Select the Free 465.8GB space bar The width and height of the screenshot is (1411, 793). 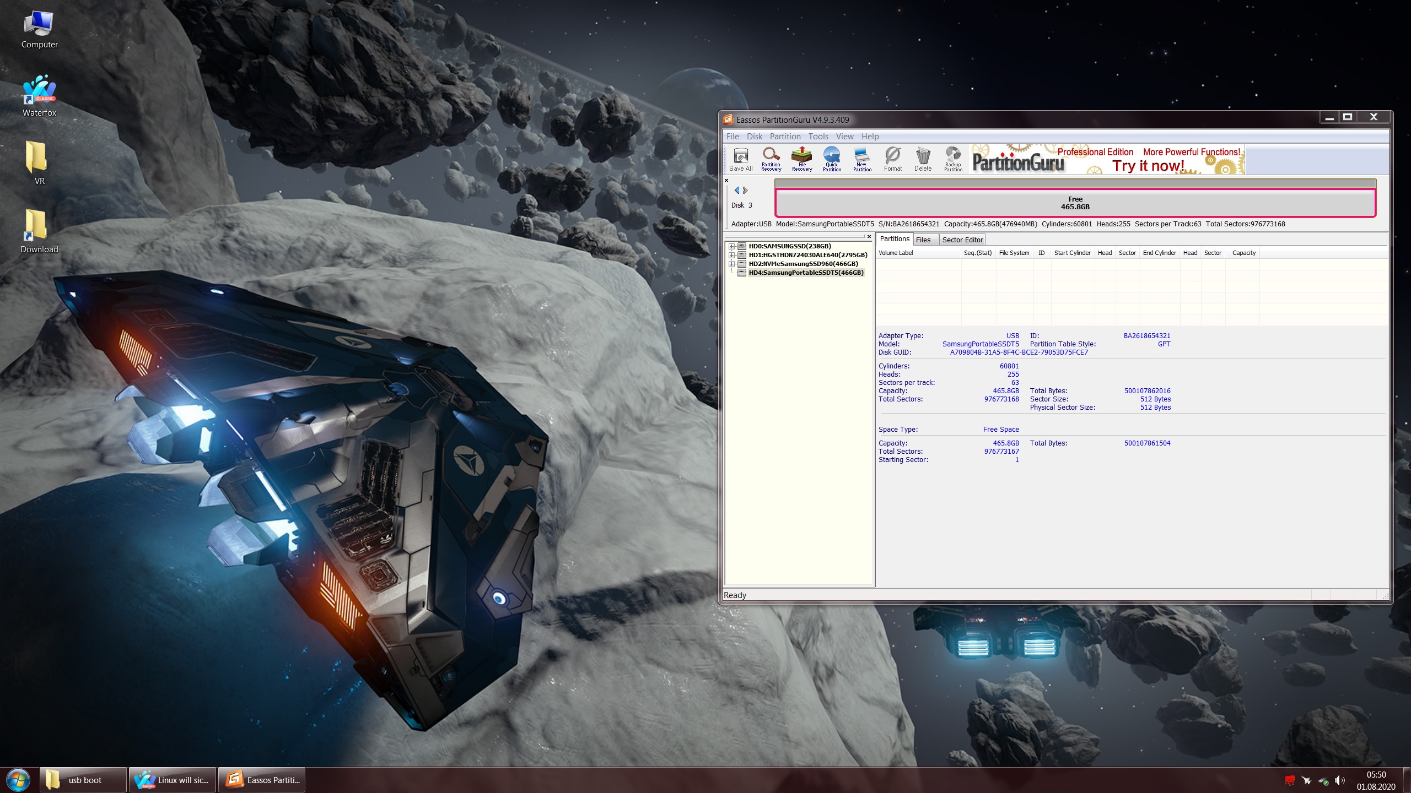point(1075,203)
